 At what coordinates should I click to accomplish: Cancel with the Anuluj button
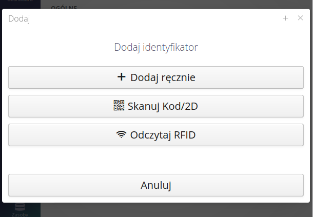156,185
